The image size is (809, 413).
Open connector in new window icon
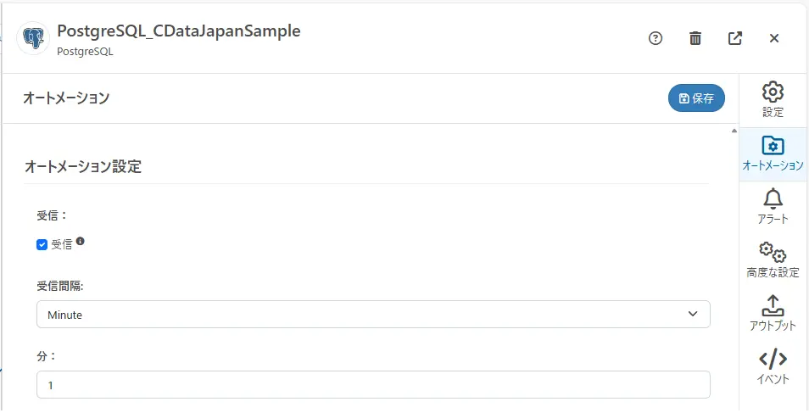tap(735, 38)
